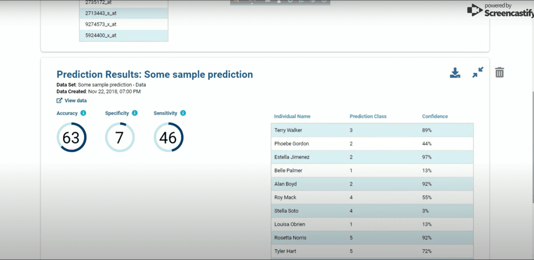Sort by Prediction Class column header
The height and width of the screenshot is (260, 534).
(x=368, y=116)
